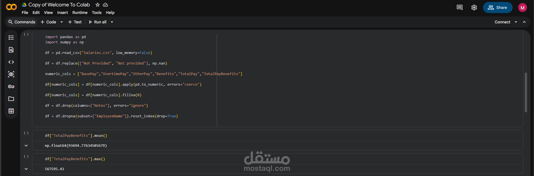Click the numeric_cols list definition line

tap(144, 74)
